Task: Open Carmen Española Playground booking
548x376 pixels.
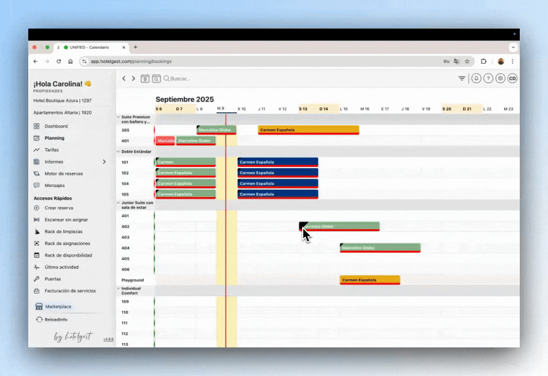Action: [x=370, y=280]
